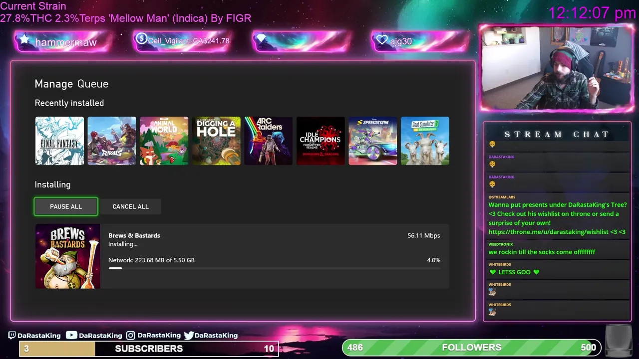This screenshot has width=639, height=359.
Task: Click the Brews & Bastards title text
Action: [x=134, y=235]
